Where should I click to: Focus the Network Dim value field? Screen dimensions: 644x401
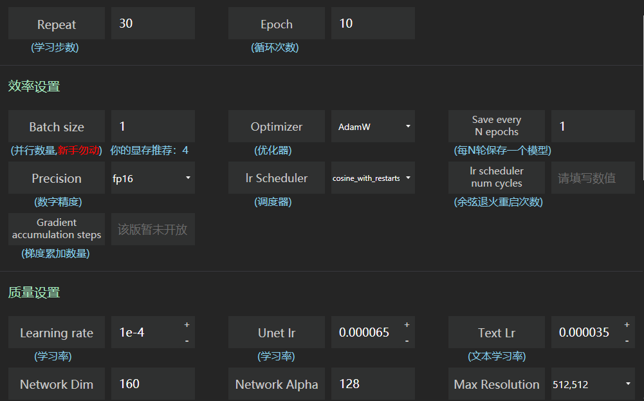[152, 384]
